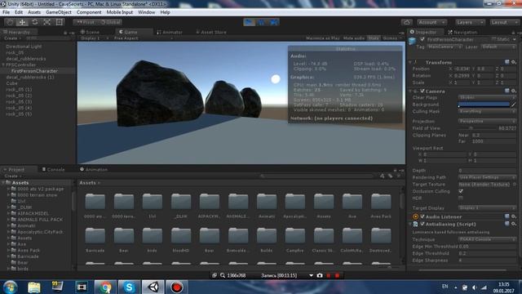Select the Rotate tool

pyautogui.click(x=34, y=22)
